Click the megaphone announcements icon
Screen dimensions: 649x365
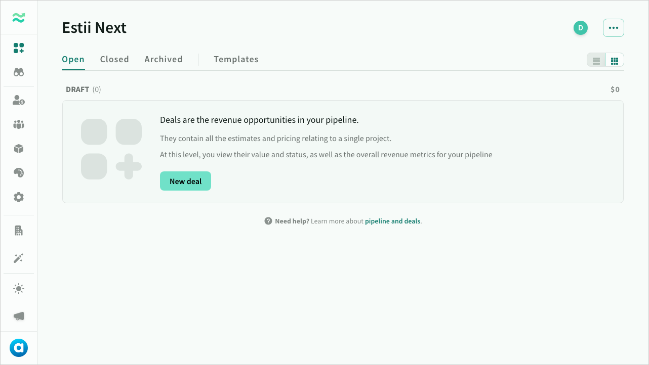tap(19, 316)
